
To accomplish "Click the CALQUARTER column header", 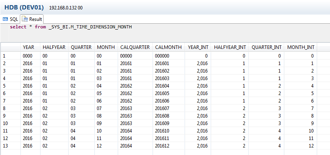I will 135,47.
